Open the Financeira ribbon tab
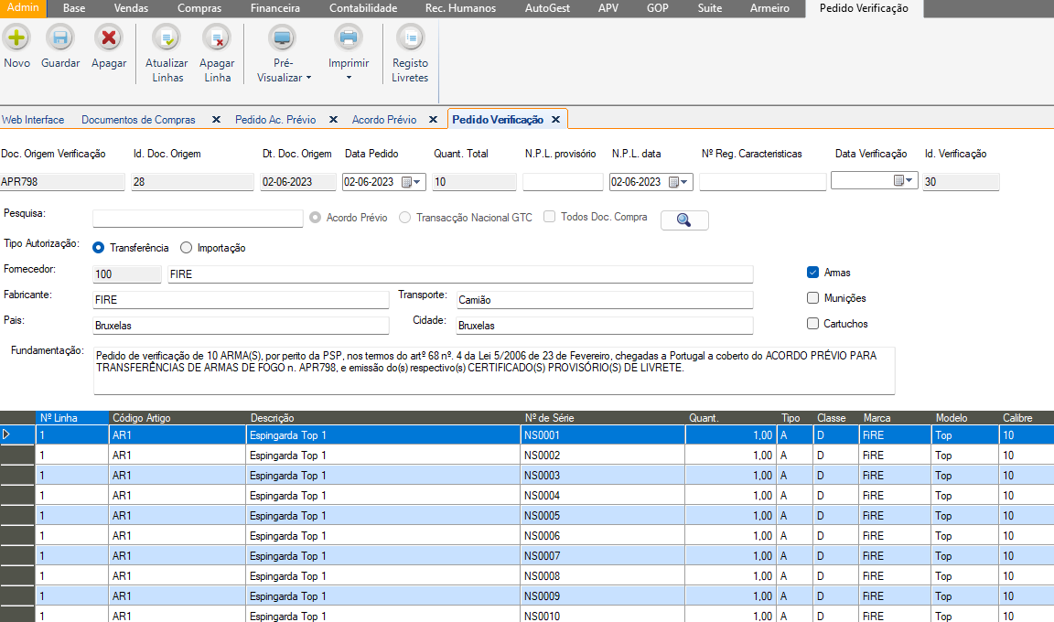Screen dimensions: 1054x622 [274, 8]
